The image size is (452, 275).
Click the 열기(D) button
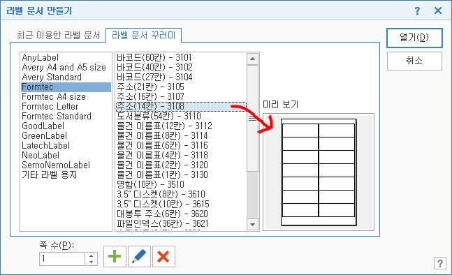tap(414, 38)
